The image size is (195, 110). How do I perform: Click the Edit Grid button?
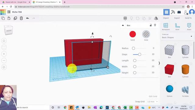click(153, 97)
